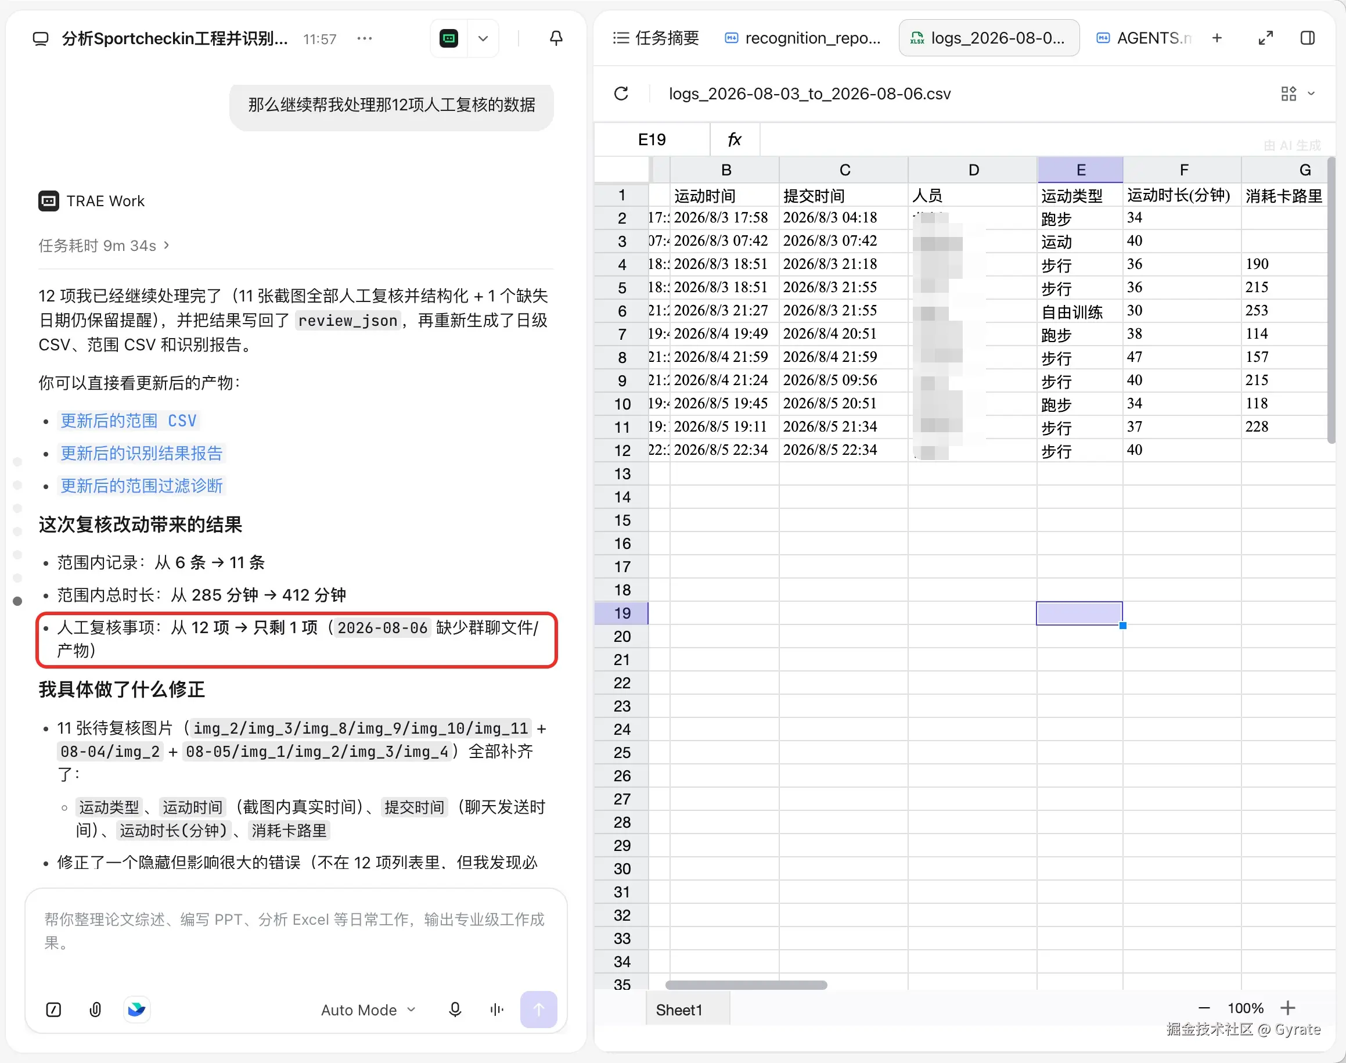This screenshot has height=1063, width=1346.
Task: Click the chat message input field
Action: click(296, 931)
